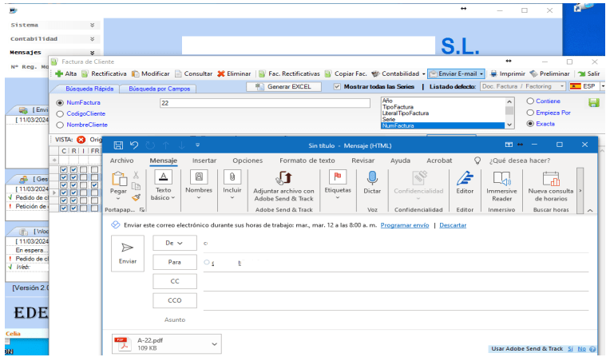Click the undo arrow in Outlook title bar
Viewport: 610px width, 361px height.
[134, 145]
